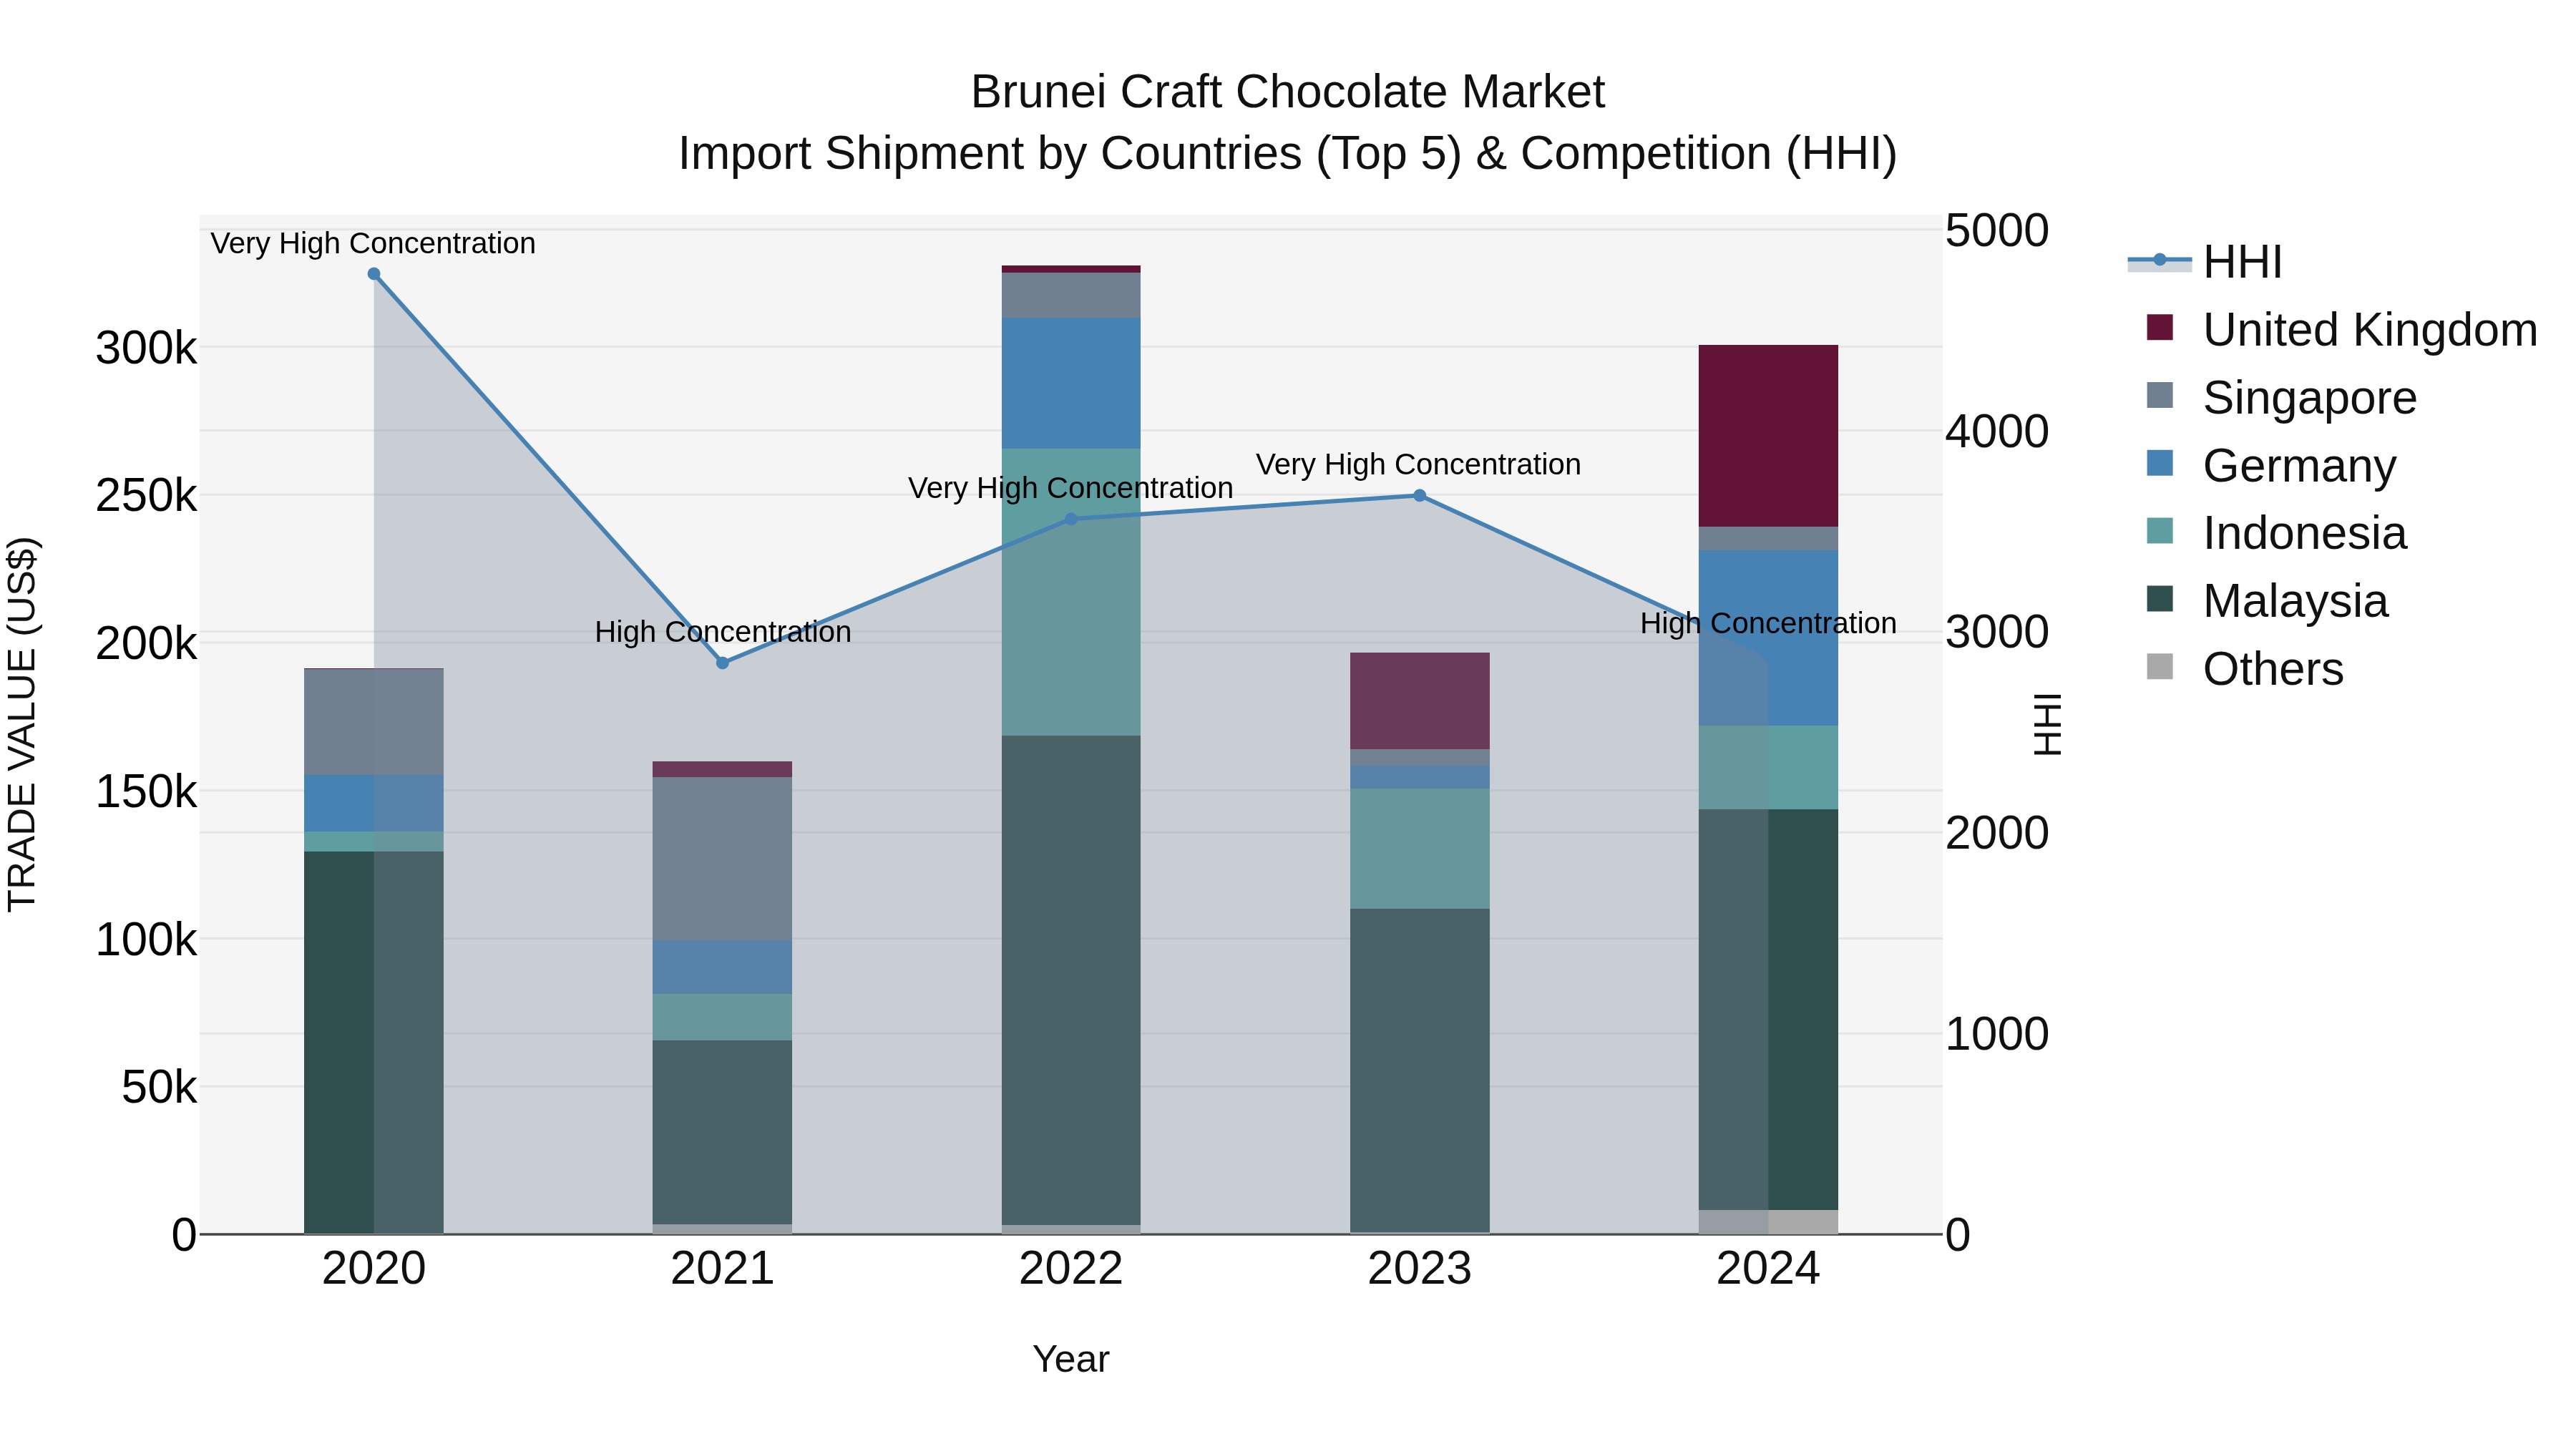
Task: Click the 2021 High Concentration annotation
Action: [x=723, y=632]
